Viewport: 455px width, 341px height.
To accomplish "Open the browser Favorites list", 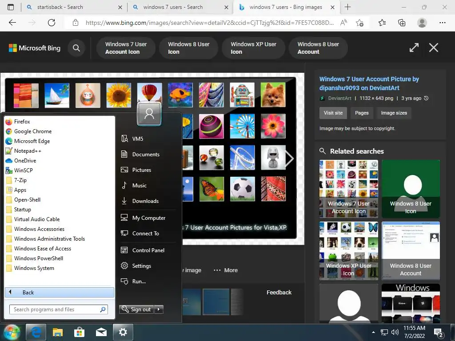I will click(x=382, y=23).
